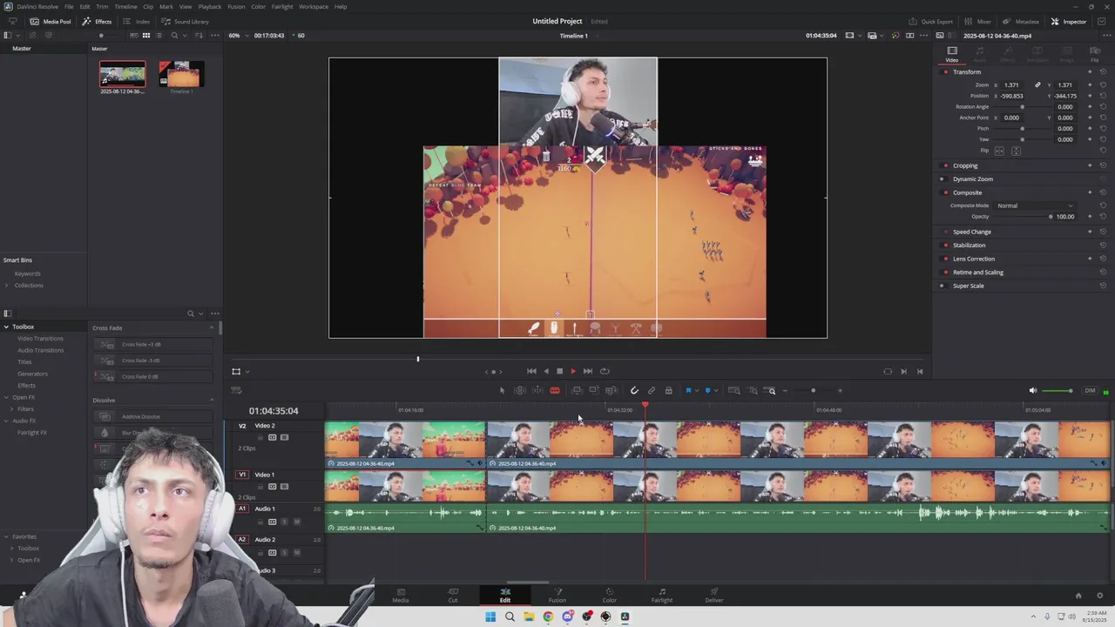Mute the Audio 1 track with M
This screenshot has width=1115, height=627.
(x=296, y=522)
